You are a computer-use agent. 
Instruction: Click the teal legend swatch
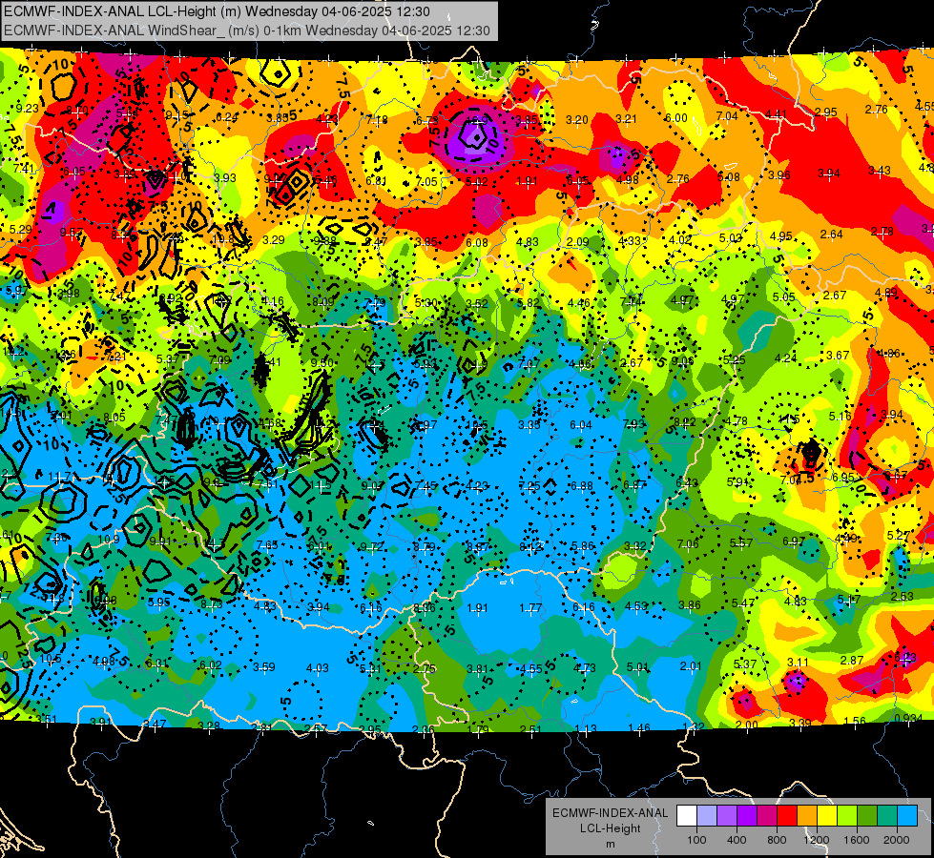click(887, 816)
